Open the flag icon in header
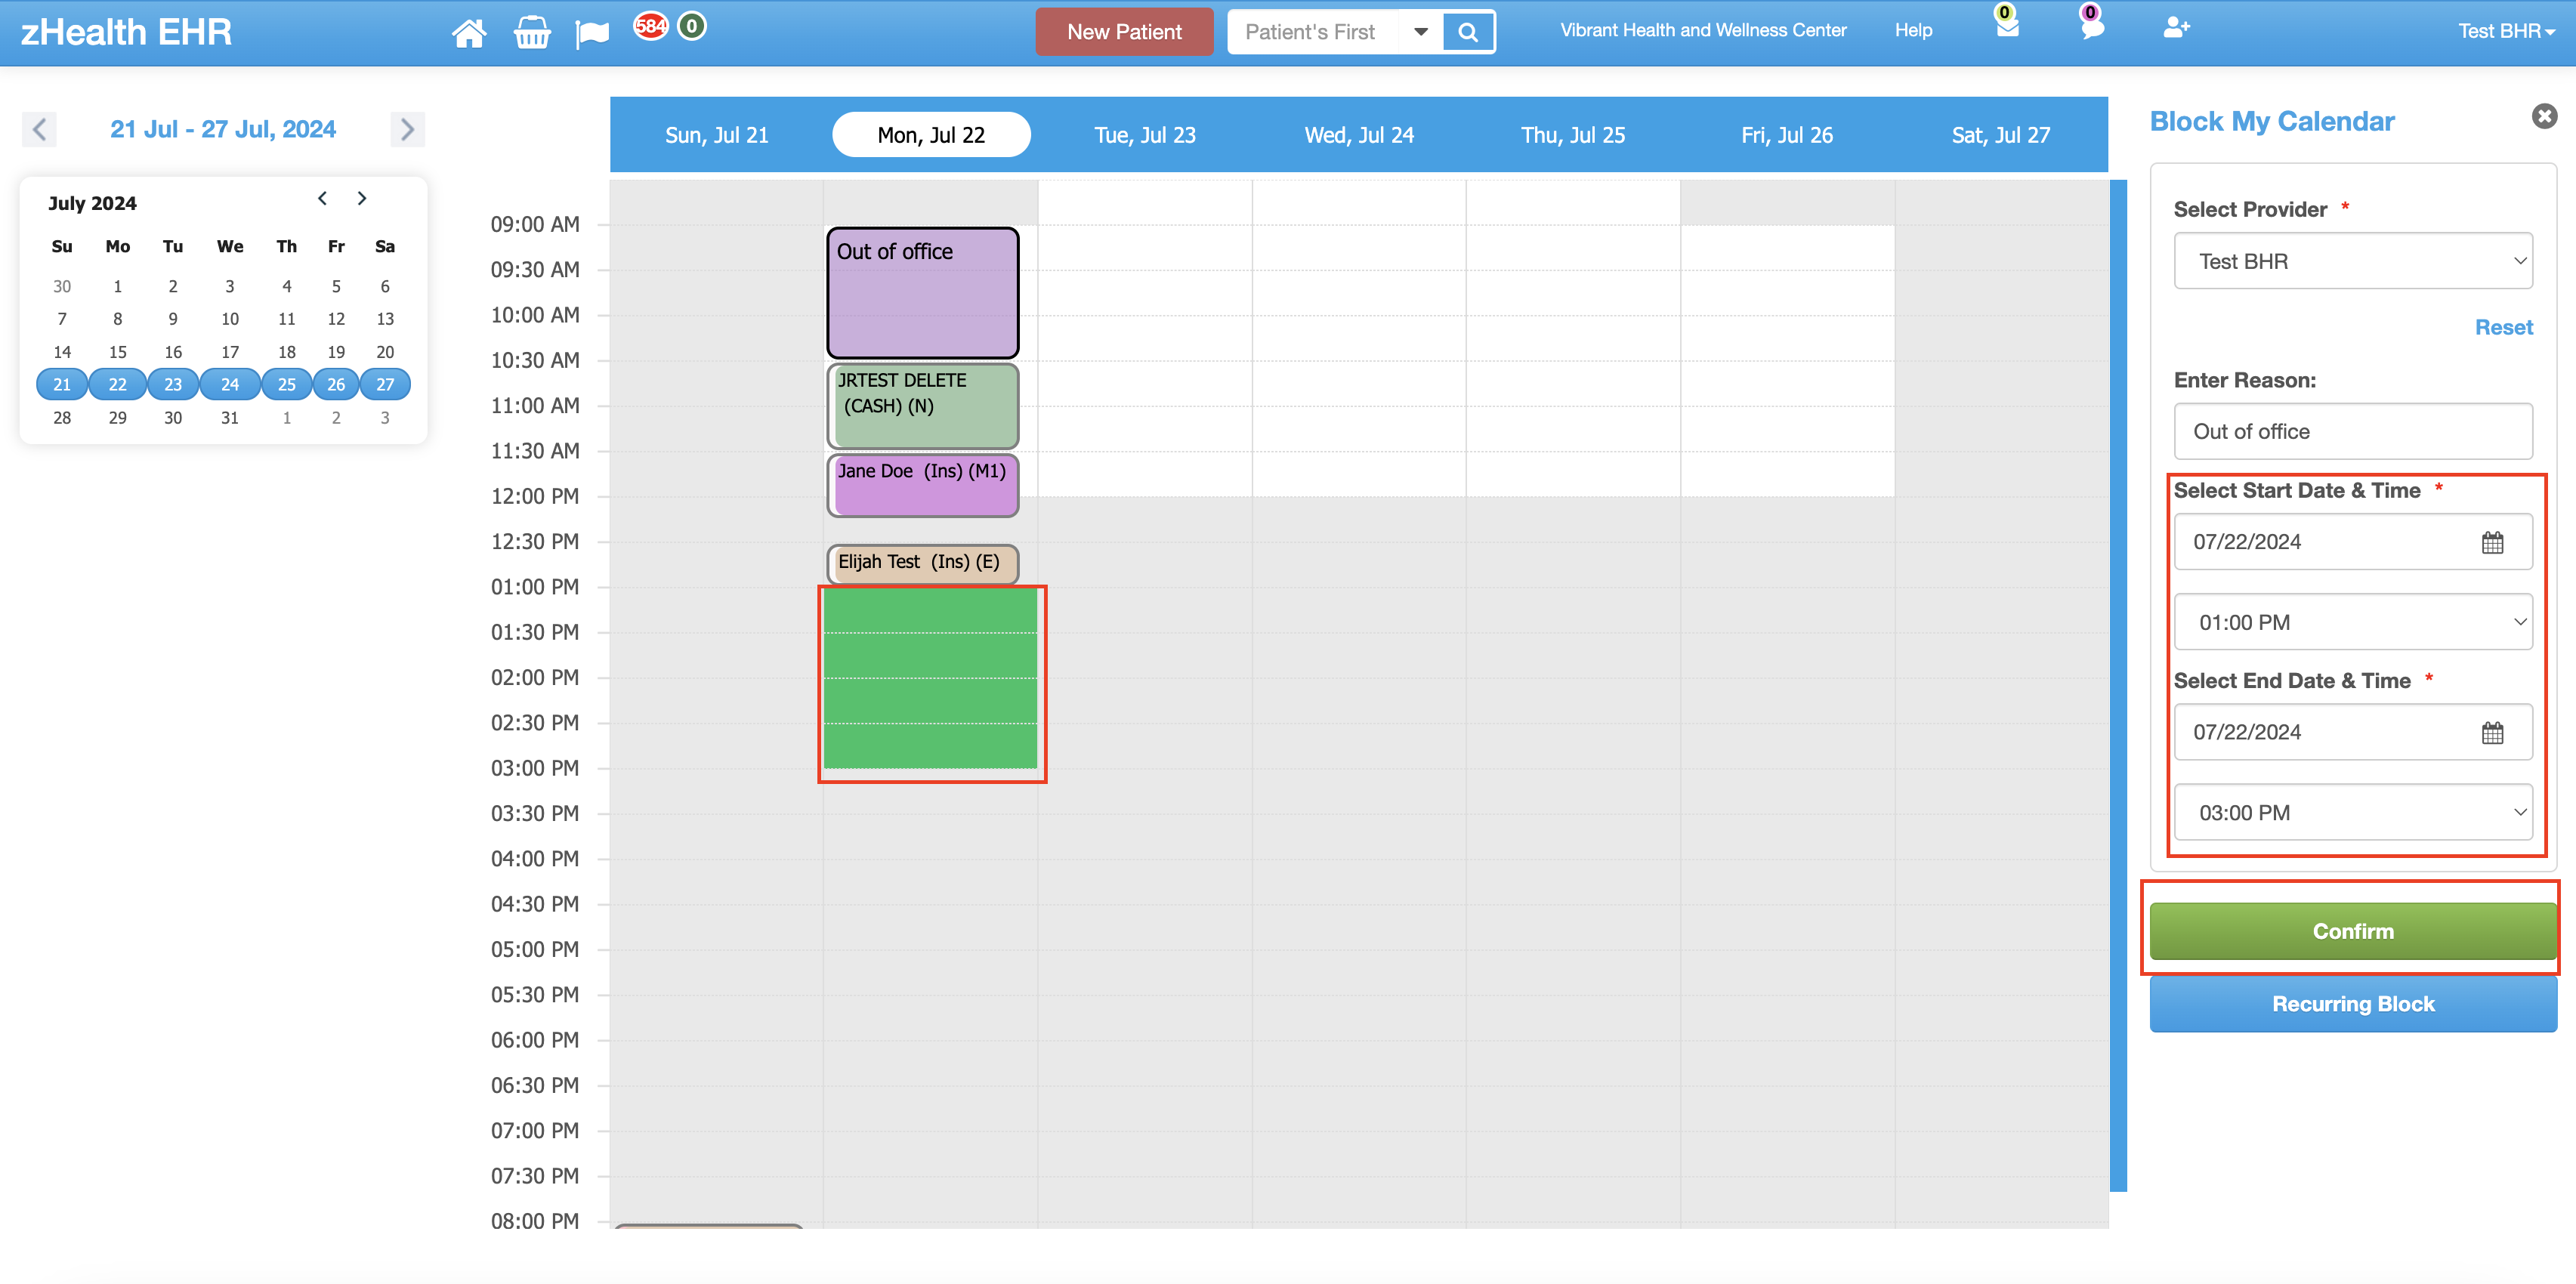Image resolution: width=2576 pixels, height=1284 pixels. (592, 33)
